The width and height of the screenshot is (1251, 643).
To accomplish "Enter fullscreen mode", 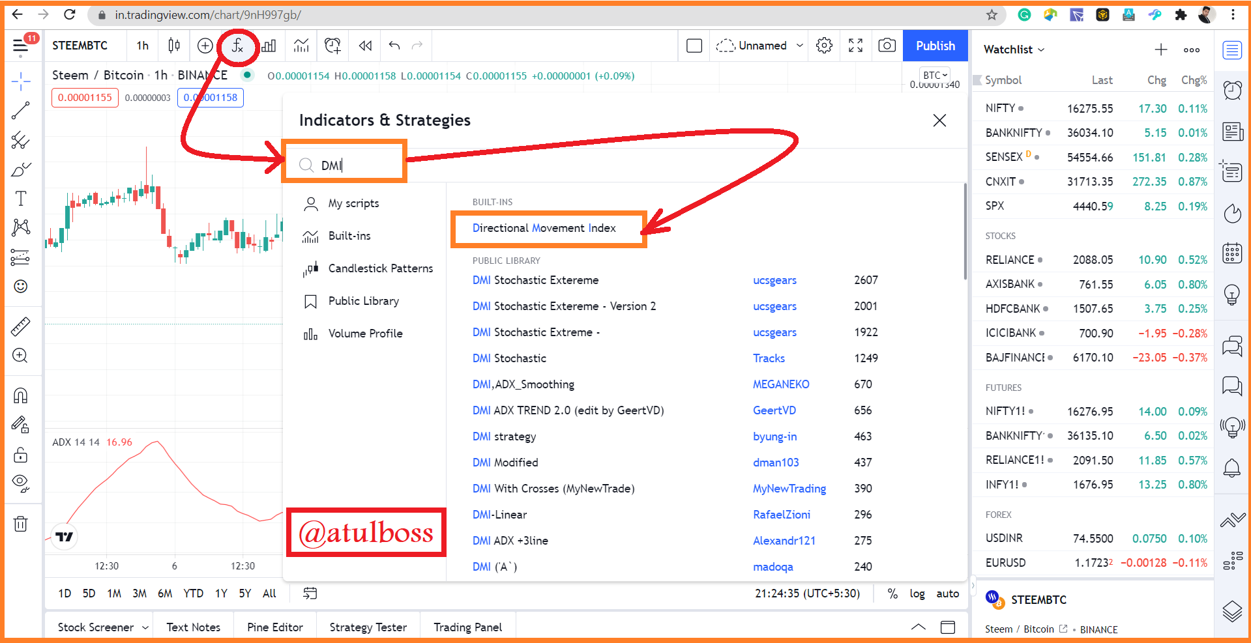I will coord(855,46).
